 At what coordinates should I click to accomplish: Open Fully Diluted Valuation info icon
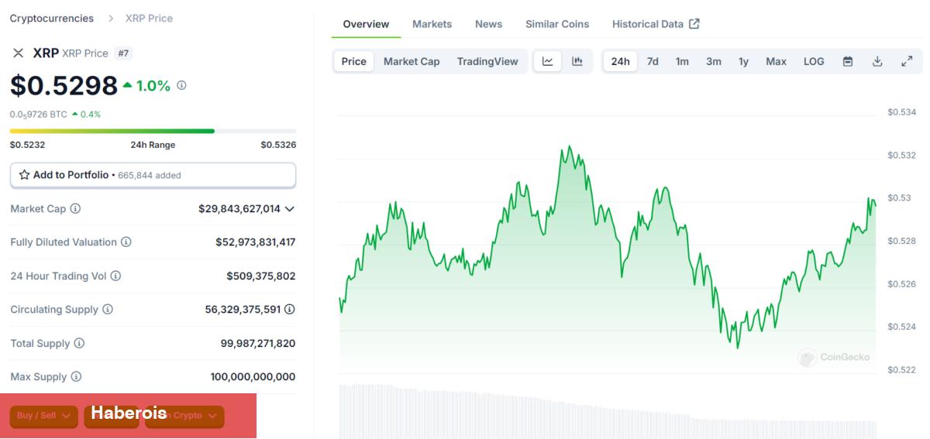click(x=126, y=242)
